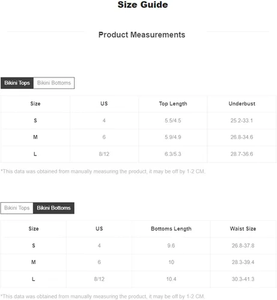Viewport: 277px width, 300px height.
Task: Select the active Bikini Bottoms tab in the lower table
Action: click(x=53, y=208)
